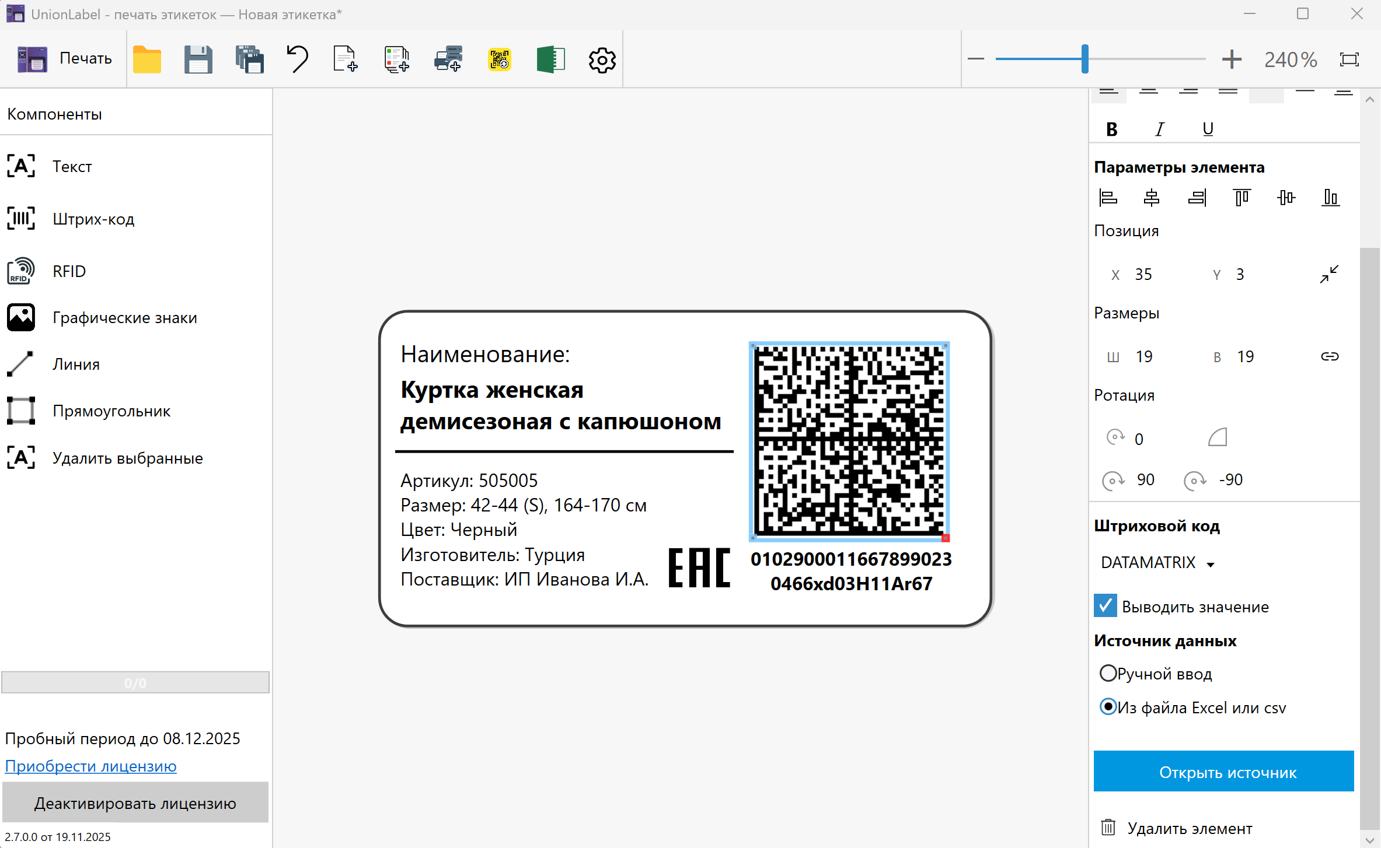Select 'Графические знаки' component item
The height and width of the screenshot is (848, 1381).
(x=124, y=318)
